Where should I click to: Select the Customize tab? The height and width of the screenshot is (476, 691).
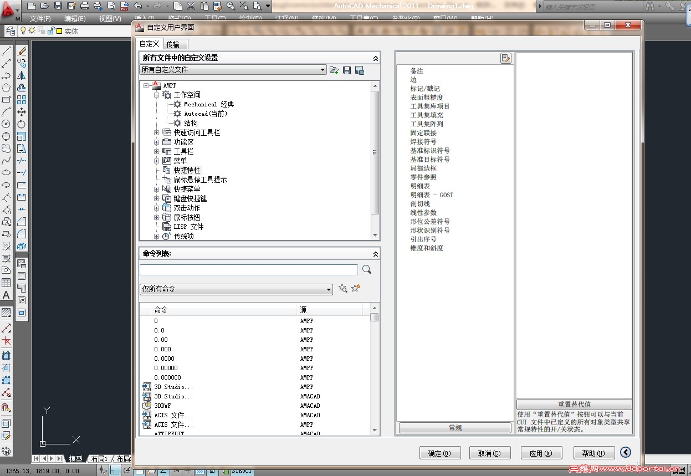pyautogui.click(x=149, y=44)
